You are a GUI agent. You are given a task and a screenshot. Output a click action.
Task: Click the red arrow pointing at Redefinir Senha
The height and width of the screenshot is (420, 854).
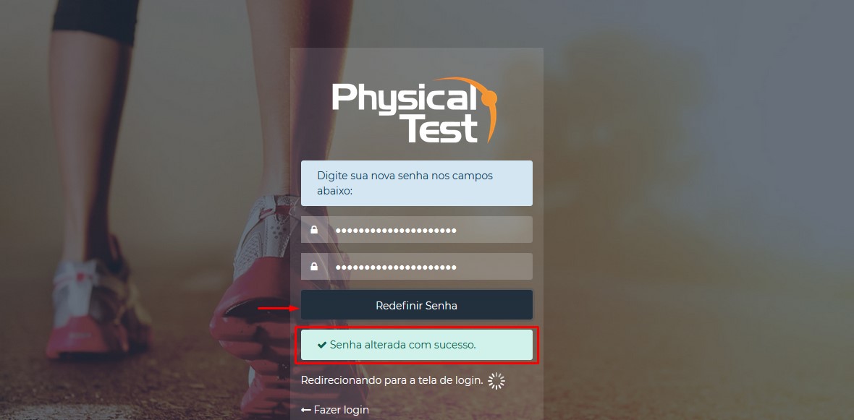[x=278, y=309]
